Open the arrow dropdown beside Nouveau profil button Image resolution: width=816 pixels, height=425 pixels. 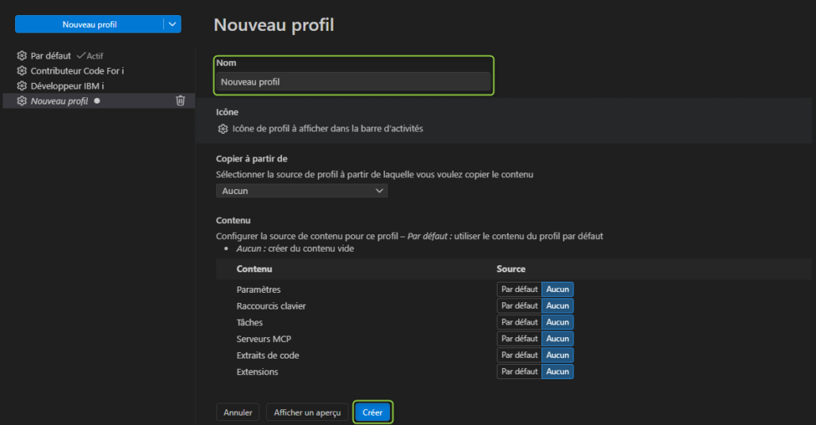pyautogui.click(x=173, y=25)
